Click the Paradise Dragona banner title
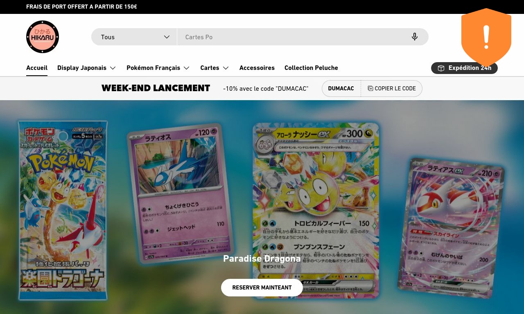 coord(262,258)
